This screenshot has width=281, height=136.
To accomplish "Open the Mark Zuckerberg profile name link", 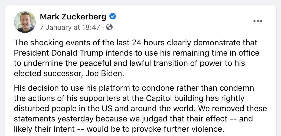I will tap(73, 17).
